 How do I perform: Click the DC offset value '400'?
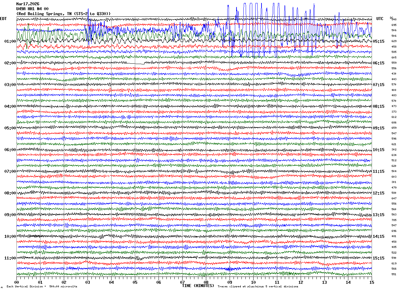click(394, 90)
